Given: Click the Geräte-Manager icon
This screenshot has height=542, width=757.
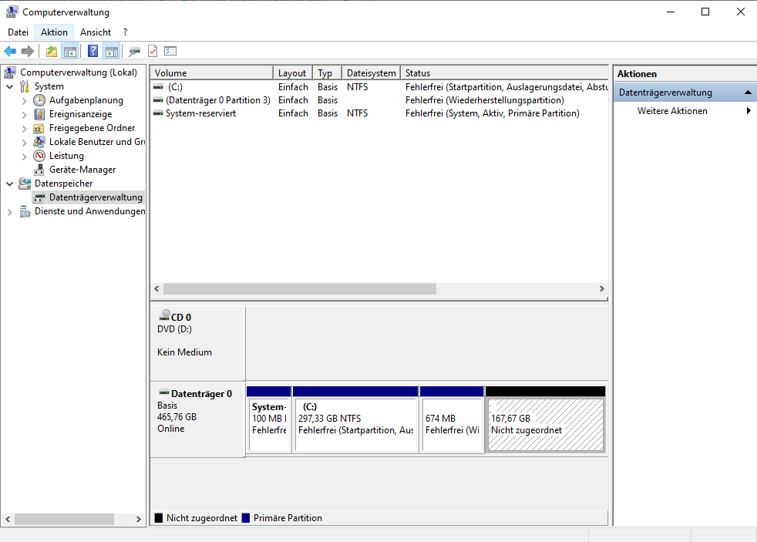Looking at the screenshot, I should coord(39,170).
